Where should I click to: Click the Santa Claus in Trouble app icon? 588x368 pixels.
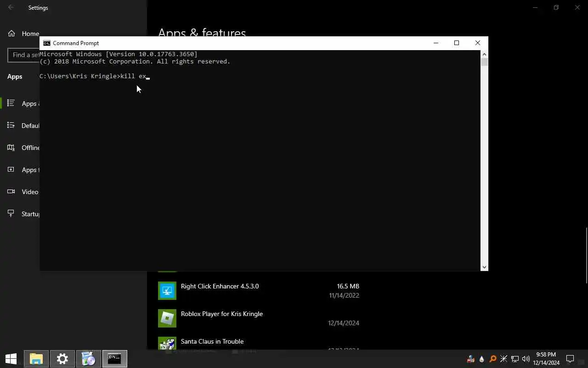(x=167, y=343)
